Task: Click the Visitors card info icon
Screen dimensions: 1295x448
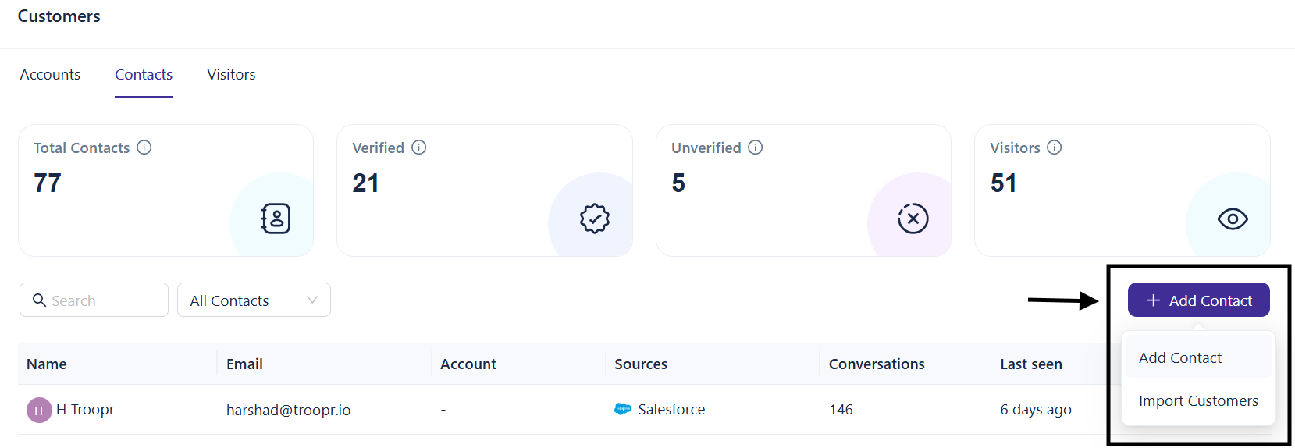Action: 1055,148
